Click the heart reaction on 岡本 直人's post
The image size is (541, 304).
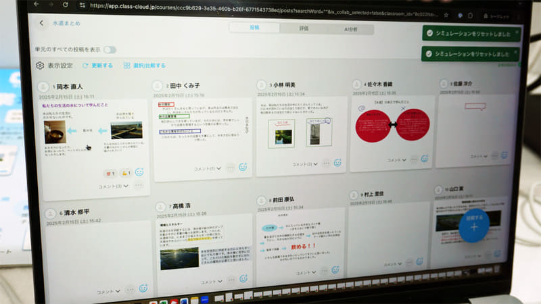coord(110,174)
